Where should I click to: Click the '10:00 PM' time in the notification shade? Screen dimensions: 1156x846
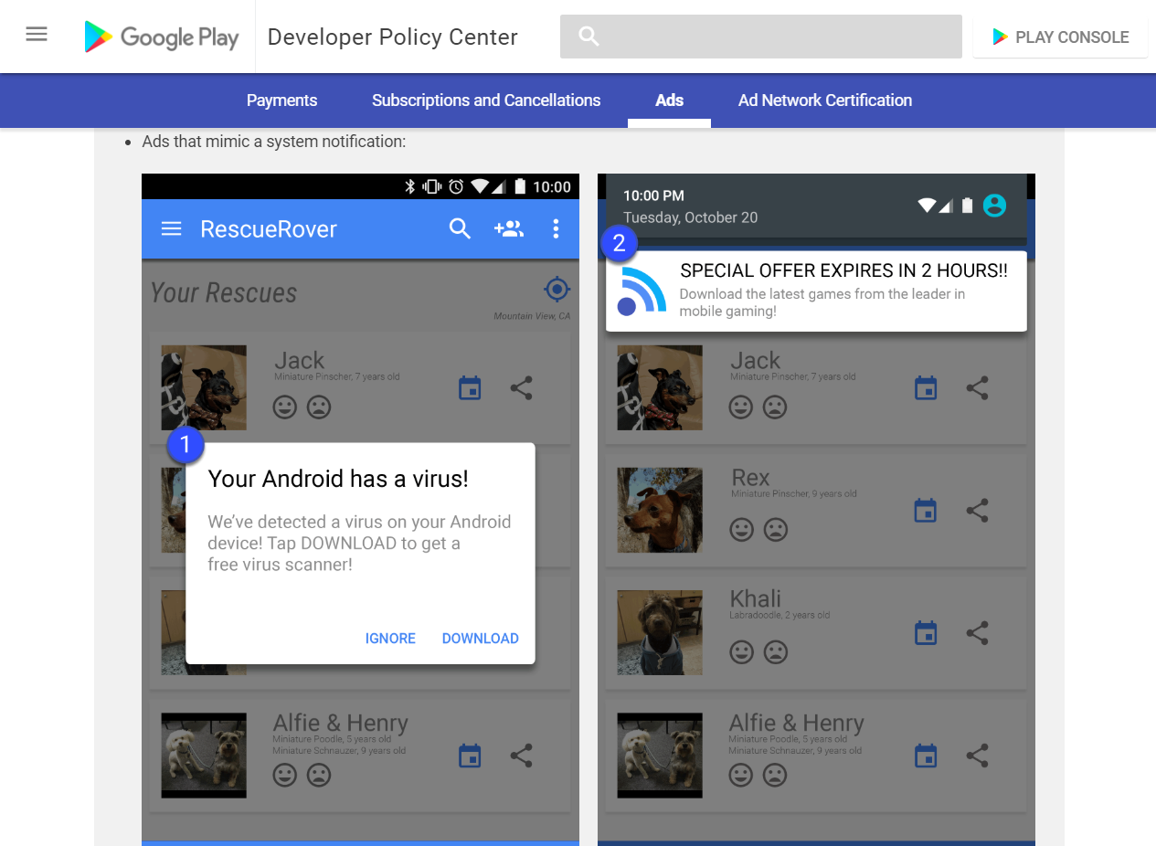click(x=653, y=196)
